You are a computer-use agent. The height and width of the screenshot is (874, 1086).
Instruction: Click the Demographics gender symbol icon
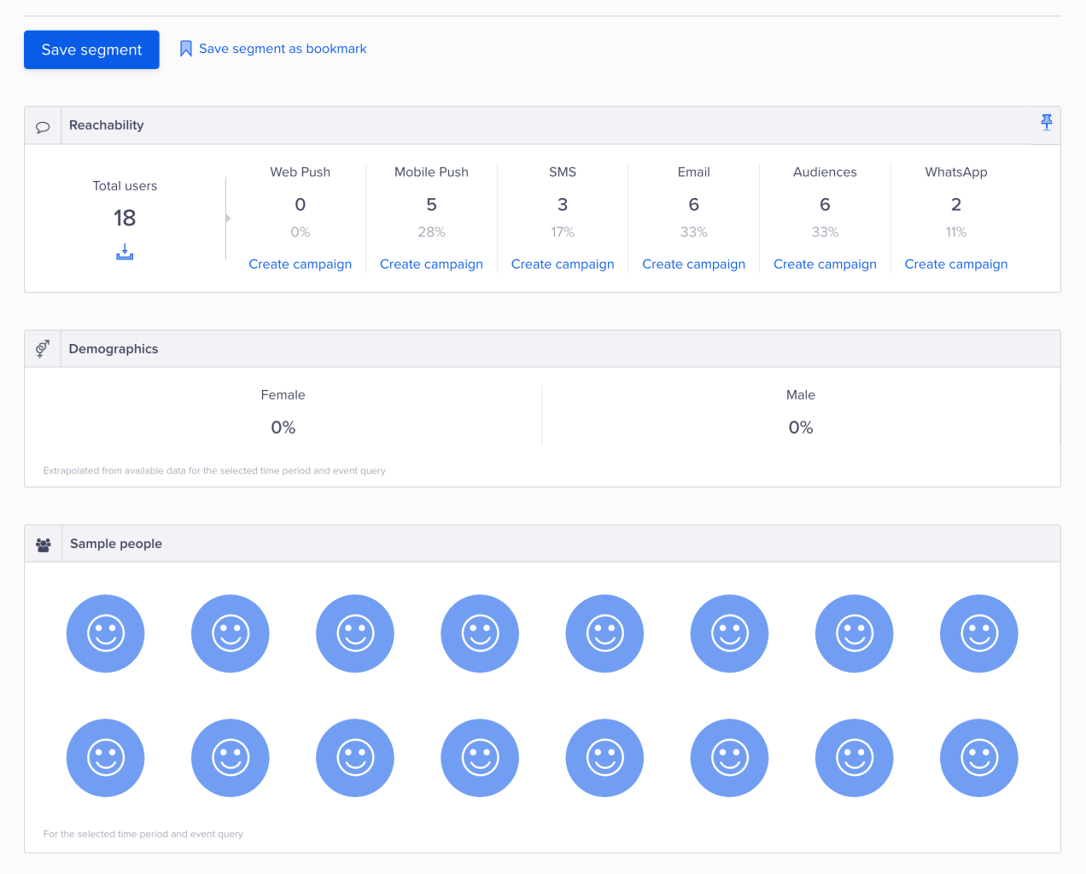43,349
